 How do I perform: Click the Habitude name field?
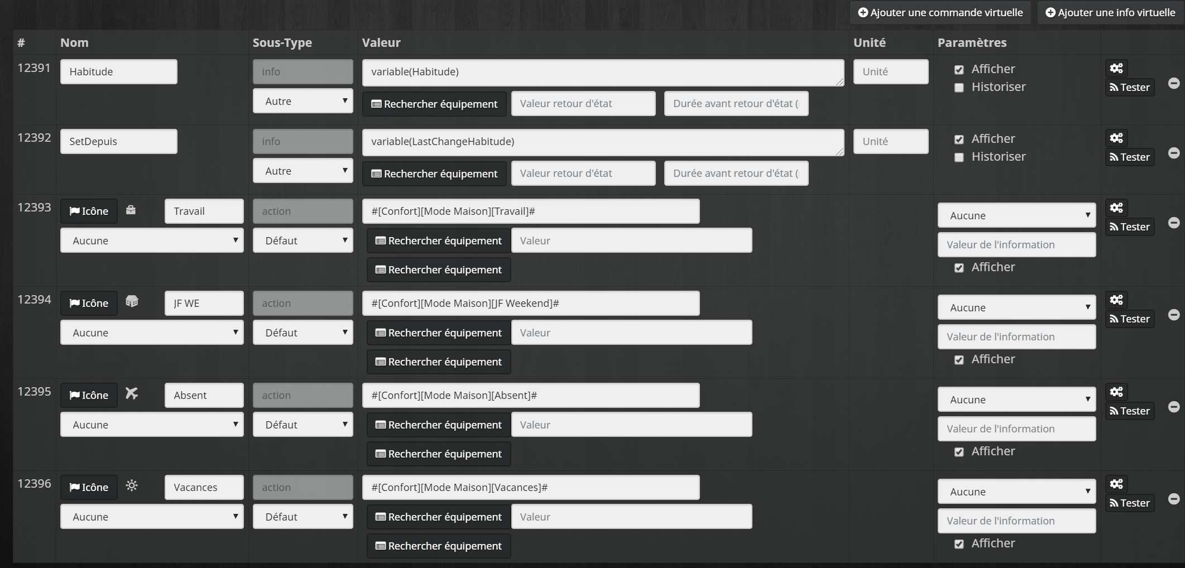(x=119, y=71)
